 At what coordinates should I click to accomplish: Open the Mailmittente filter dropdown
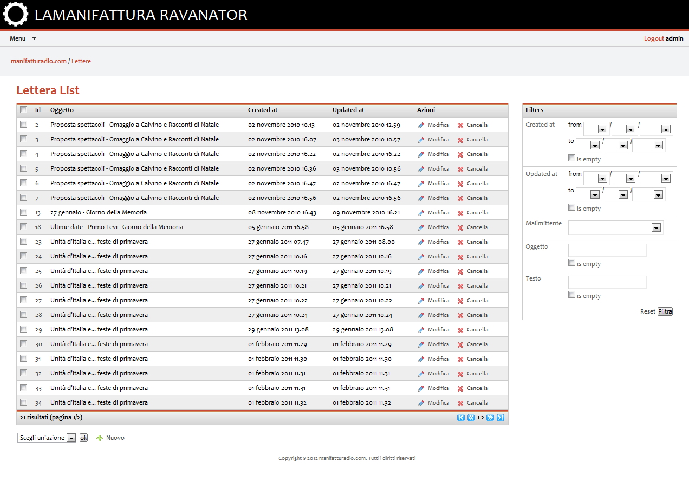[656, 227]
